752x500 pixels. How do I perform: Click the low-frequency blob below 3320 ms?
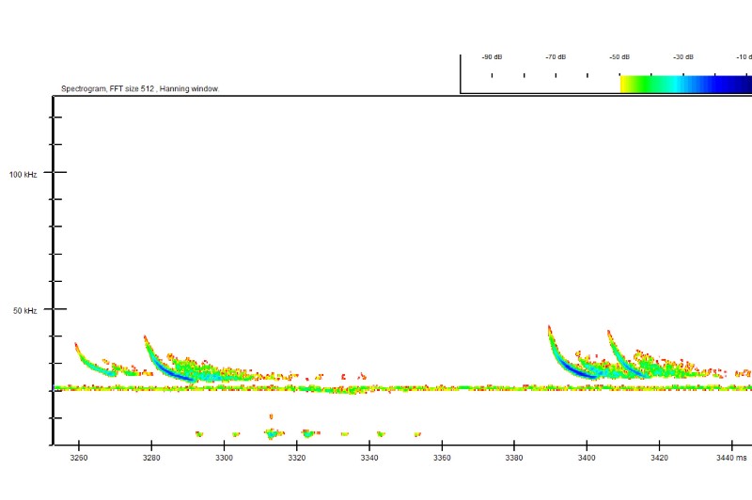(x=310, y=434)
